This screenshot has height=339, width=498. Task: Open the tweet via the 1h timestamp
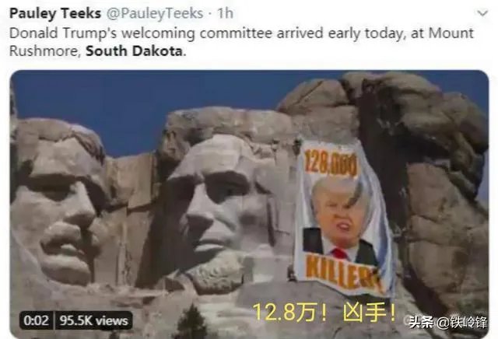[225, 13]
